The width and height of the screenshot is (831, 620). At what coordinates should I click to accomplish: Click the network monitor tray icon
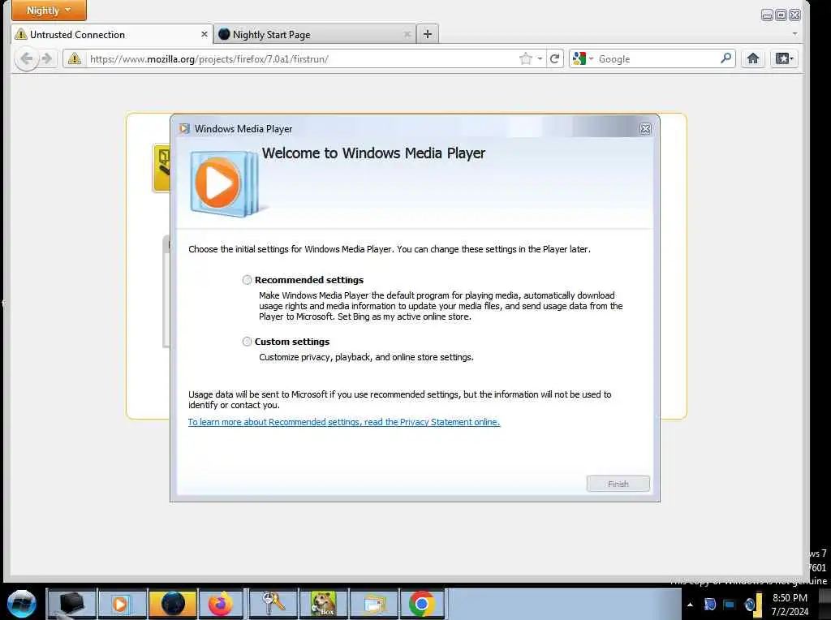pyautogui.click(x=730, y=604)
